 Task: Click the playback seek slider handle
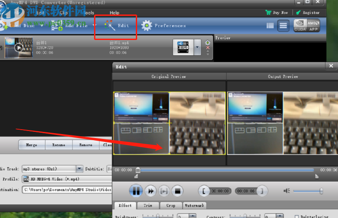pyautogui.click(x=138, y=170)
